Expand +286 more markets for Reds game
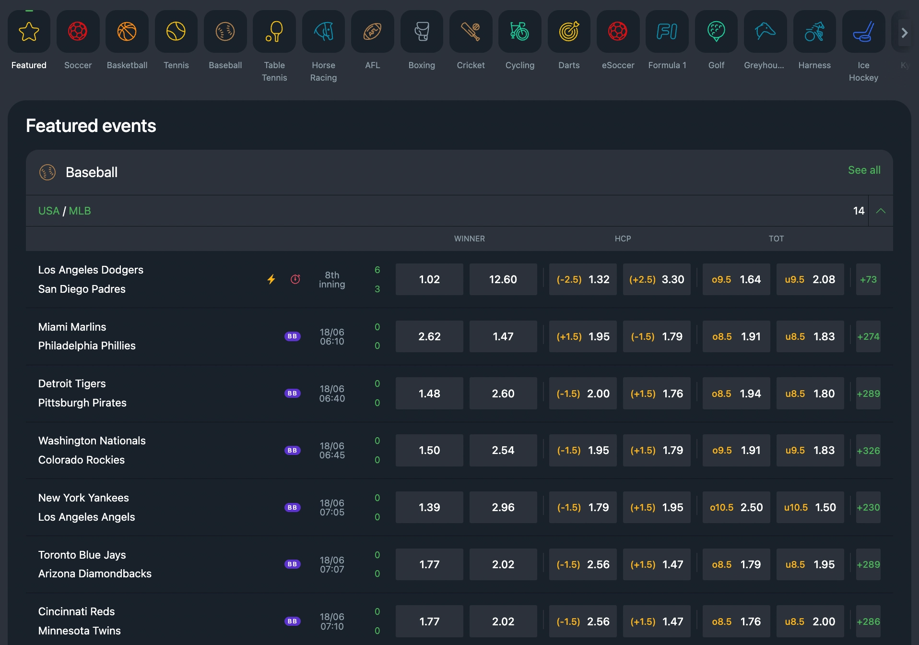919x645 pixels. (x=868, y=621)
